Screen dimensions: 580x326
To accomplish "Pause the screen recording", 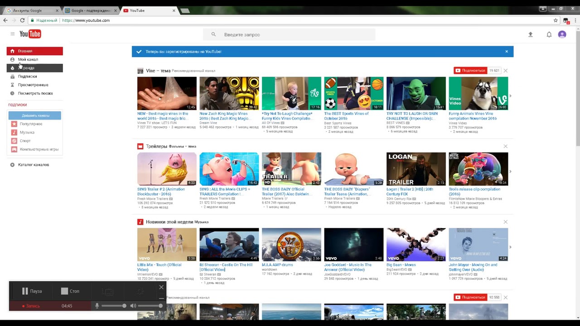I will tap(32, 291).
